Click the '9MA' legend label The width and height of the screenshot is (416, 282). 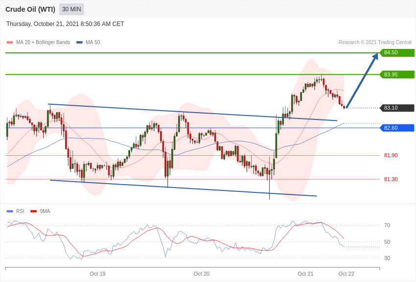click(45, 211)
